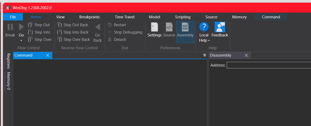Open the Command window options dropdown arrow
The width and height of the screenshot is (311, 126).
point(205,55)
